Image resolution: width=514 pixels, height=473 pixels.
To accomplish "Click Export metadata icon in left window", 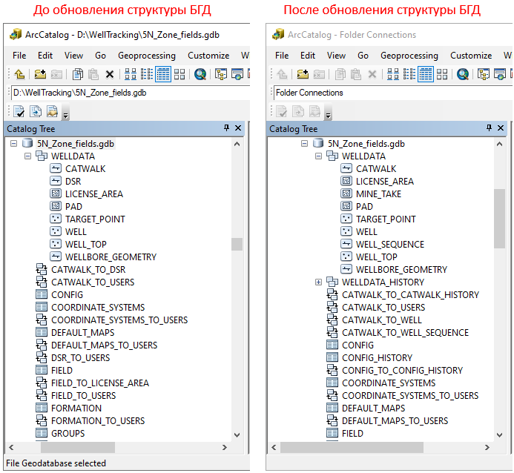I will (x=36, y=111).
